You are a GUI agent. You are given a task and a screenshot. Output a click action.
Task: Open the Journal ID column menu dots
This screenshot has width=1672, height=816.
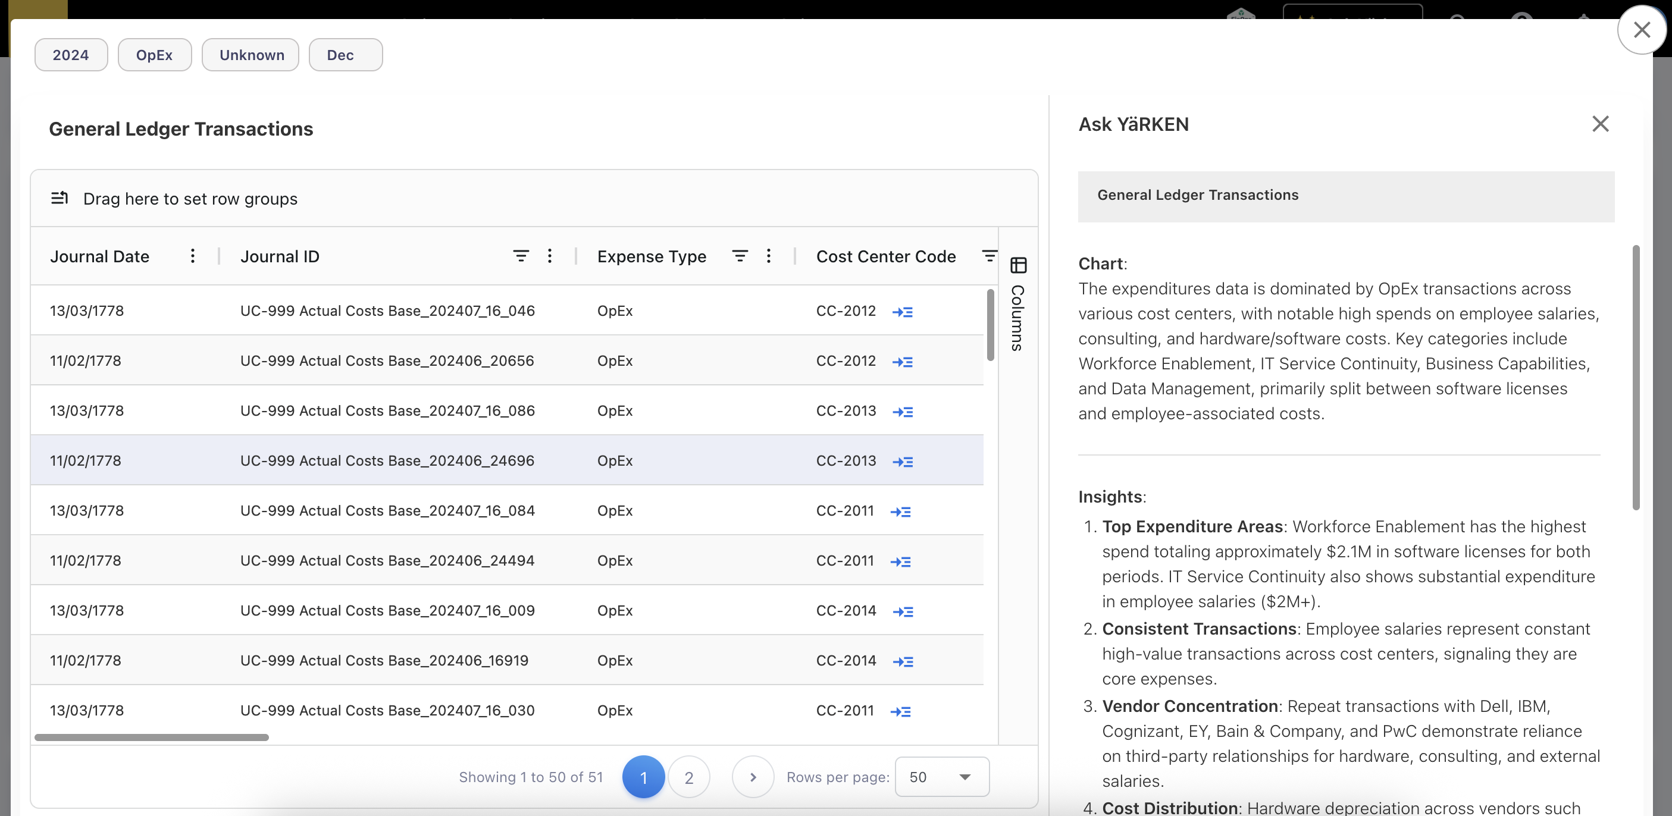click(550, 256)
